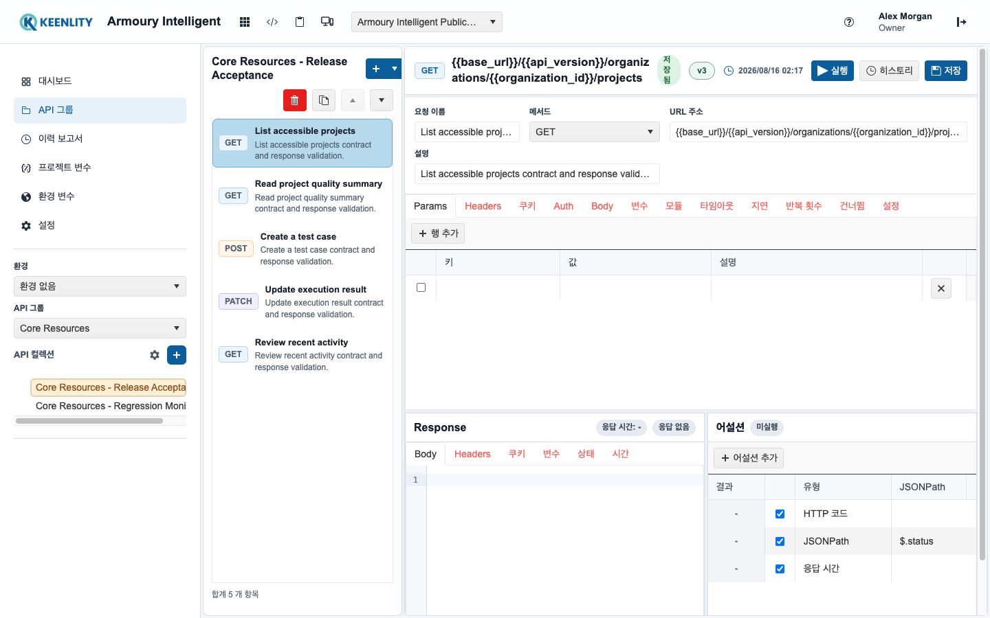Select Core Resources - Regression Moni collection
The image size is (990, 618).
click(x=111, y=406)
